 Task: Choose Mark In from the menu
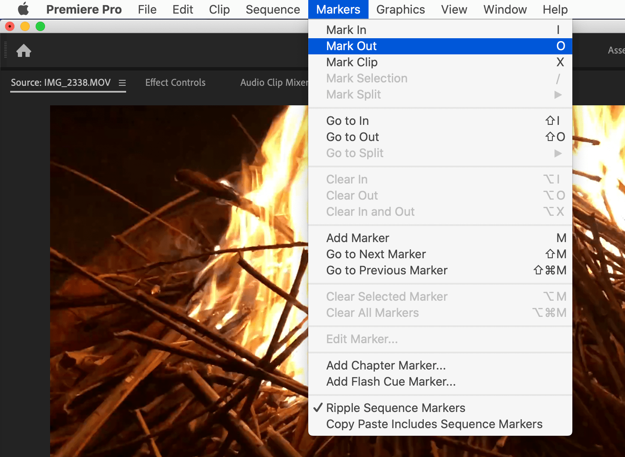(x=440, y=30)
